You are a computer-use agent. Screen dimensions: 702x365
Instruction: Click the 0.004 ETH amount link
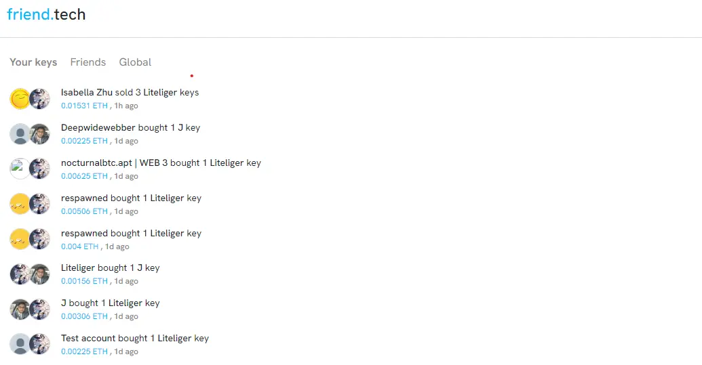click(79, 246)
